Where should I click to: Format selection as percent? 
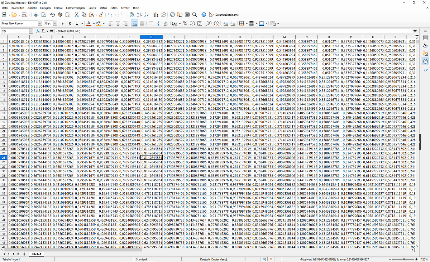point(185,23)
